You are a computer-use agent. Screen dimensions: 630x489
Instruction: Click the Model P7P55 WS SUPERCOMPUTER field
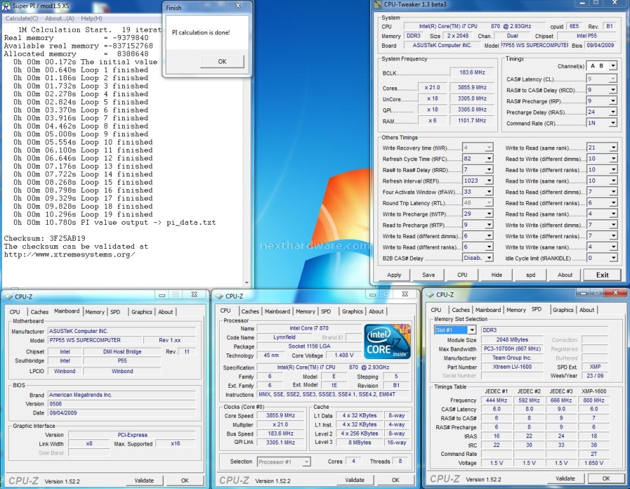[x=96, y=340]
